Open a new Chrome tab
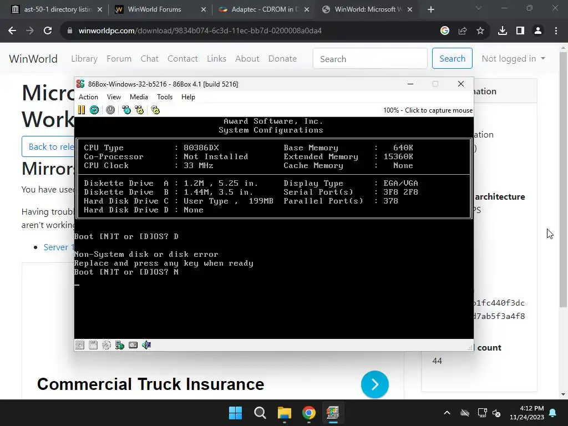This screenshot has width=568, height=426. 430,9
